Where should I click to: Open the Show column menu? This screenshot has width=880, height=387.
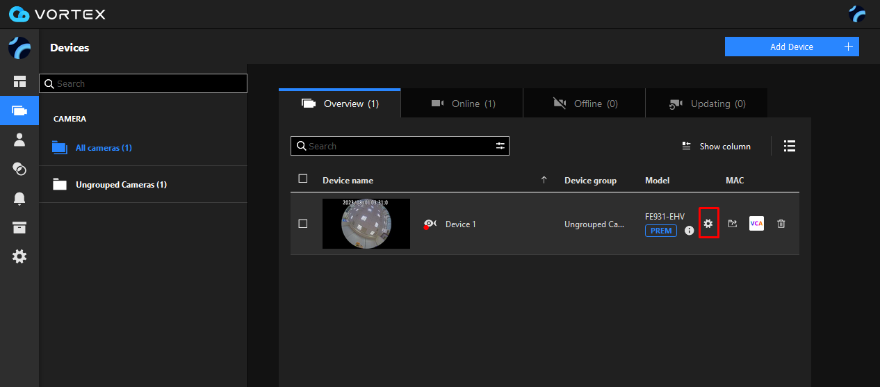pyautogui.click(x=717, y=147)
